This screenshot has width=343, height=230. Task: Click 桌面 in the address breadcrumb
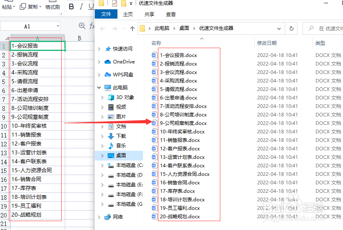pyautogui.click(x=184, y=28)
